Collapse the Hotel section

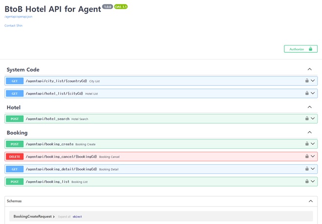pos(309,107)
